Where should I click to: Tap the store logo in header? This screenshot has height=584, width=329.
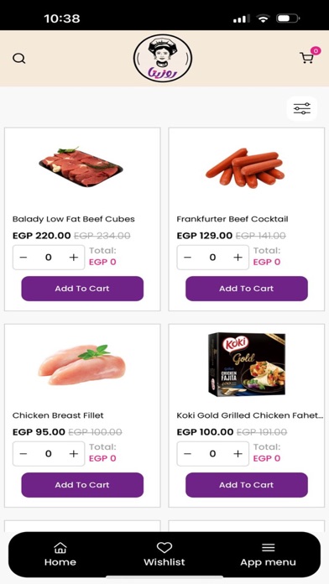pyautogui.click(x=163, y=58)
